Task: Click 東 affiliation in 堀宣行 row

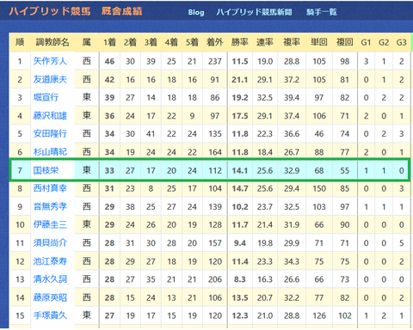Action: coord(87,97)
